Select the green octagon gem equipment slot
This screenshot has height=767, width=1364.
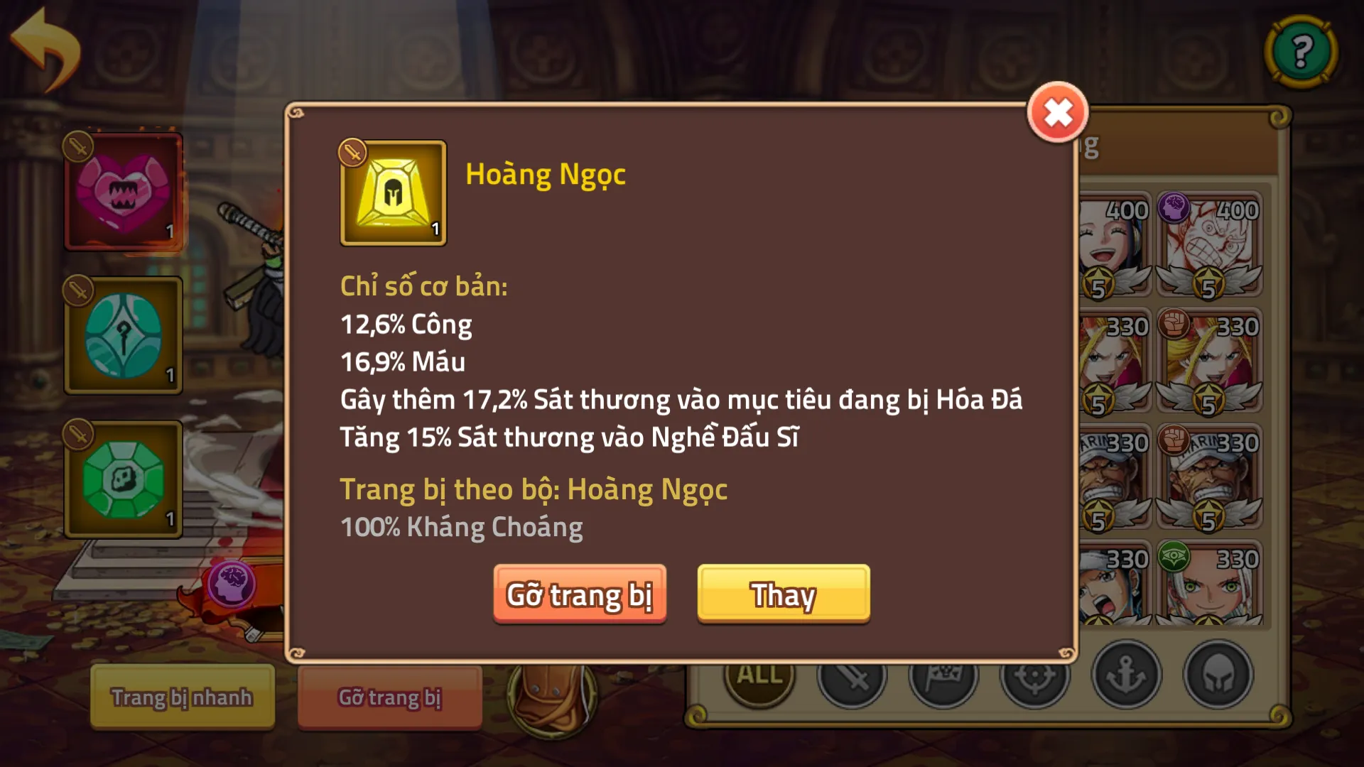pyautogui.click(x=123, y=479)
